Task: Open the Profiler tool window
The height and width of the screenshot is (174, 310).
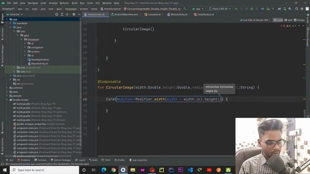Action: (x=120, y=160)
